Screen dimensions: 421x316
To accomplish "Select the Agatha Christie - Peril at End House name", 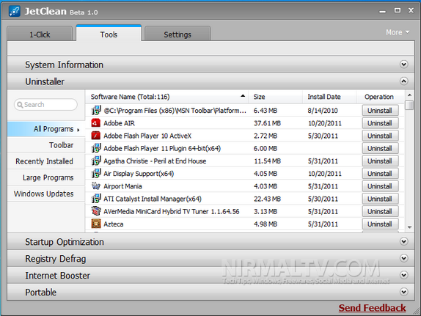I will 155,161.
